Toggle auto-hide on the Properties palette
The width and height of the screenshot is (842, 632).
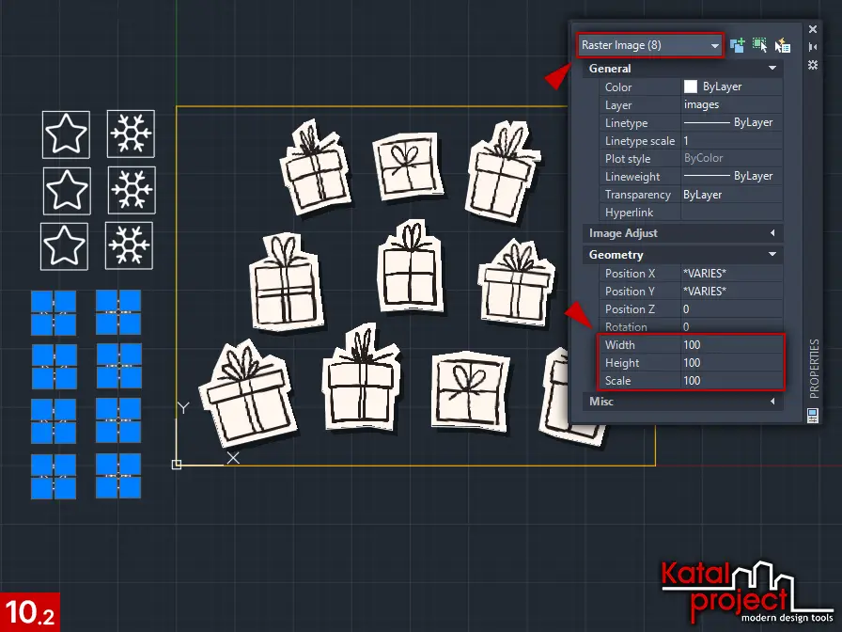[x=813, y=46]
